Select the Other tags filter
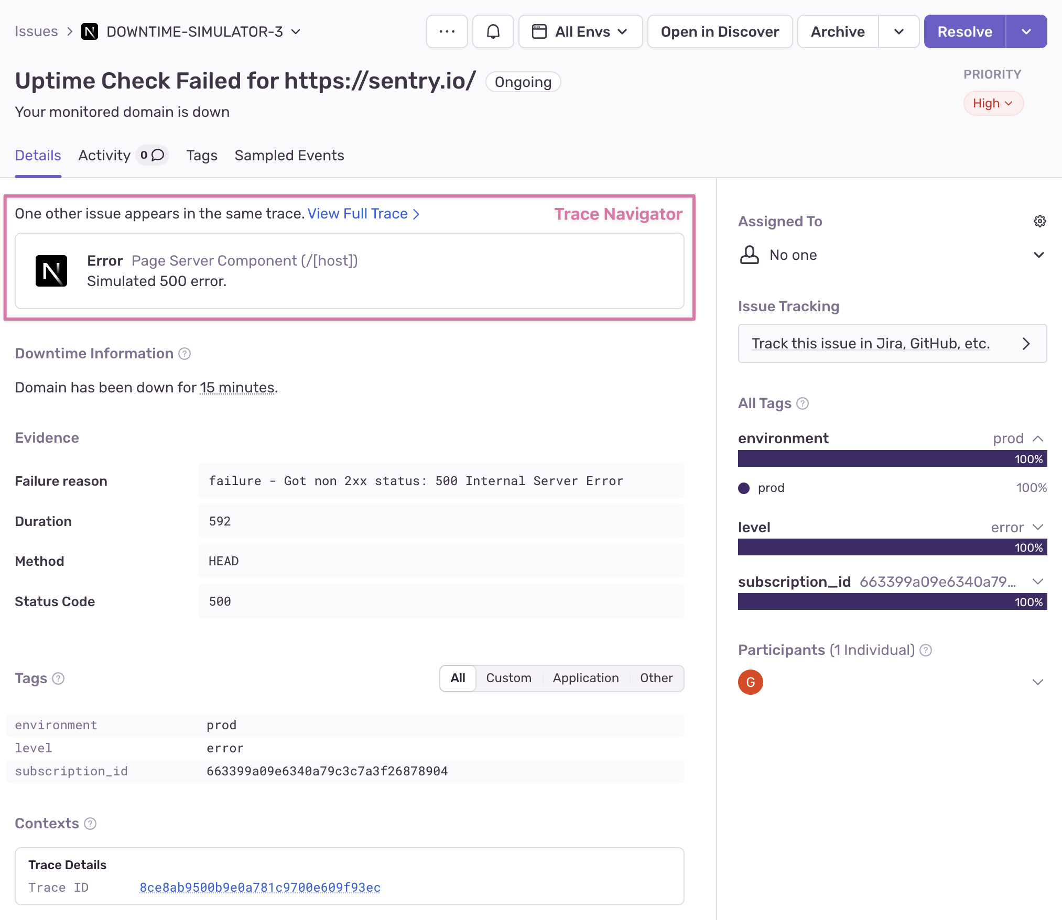1062x920 pixels. pos(656,678)
